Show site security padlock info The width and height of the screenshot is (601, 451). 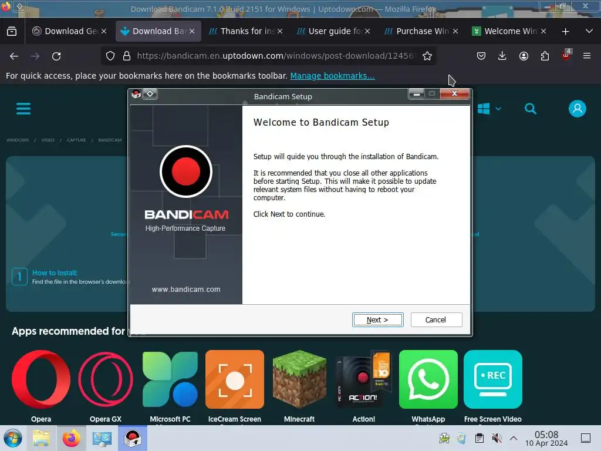tap(127, 56)
